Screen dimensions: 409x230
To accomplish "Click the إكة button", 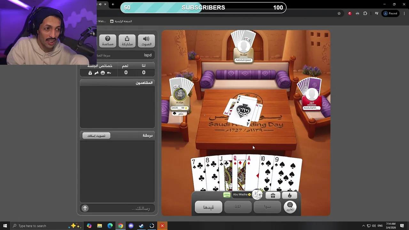I will (x=238, y=207).
